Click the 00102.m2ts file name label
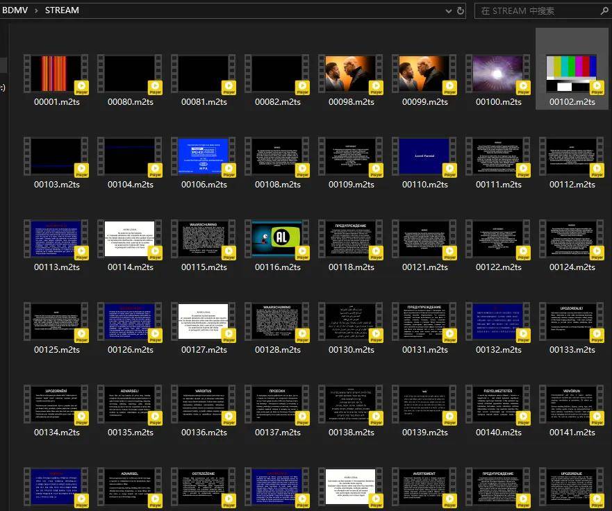The image size is (612, 511). click(x=572, y=102)
